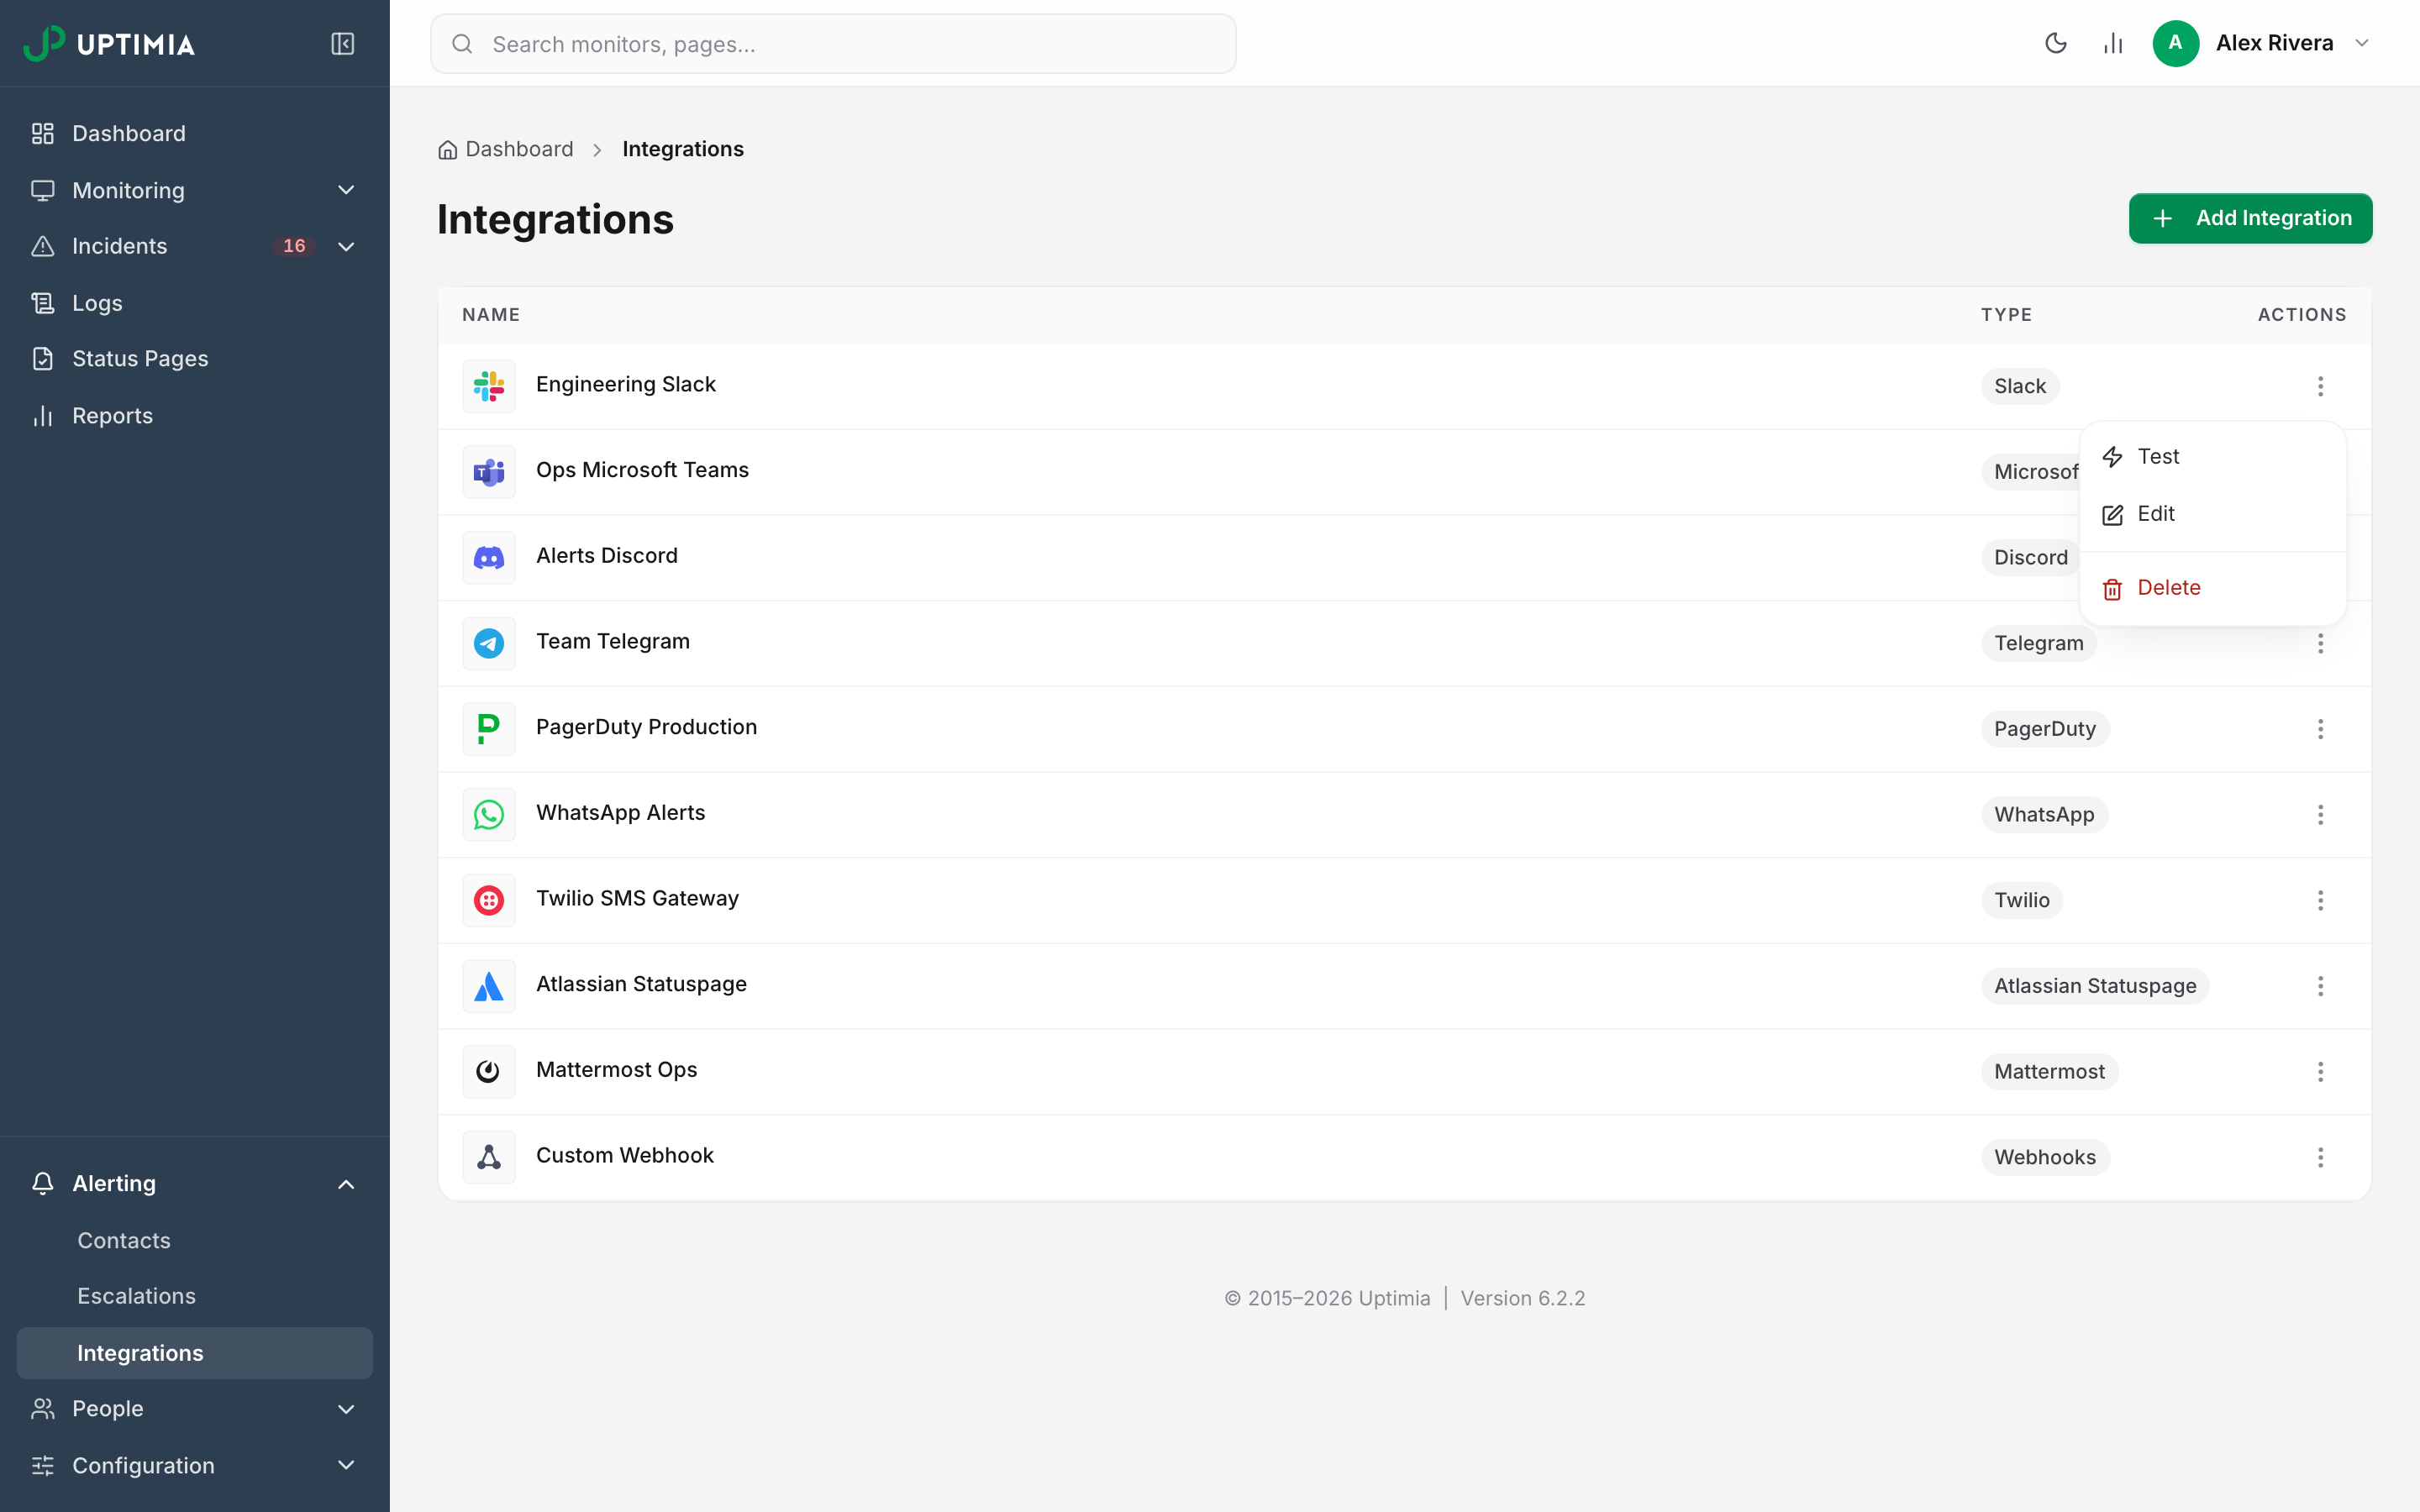This screenshot has width=2420, height=1512.
Task: Click the Telegram logo icon
Action: [x=489, y=643]
